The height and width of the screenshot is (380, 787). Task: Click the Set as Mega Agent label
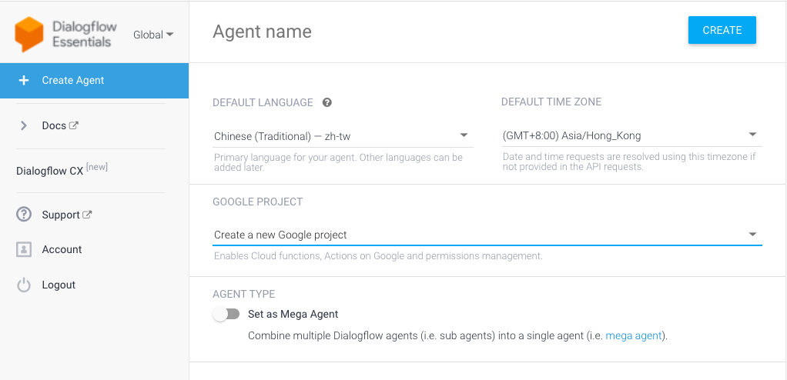(293, 315)
